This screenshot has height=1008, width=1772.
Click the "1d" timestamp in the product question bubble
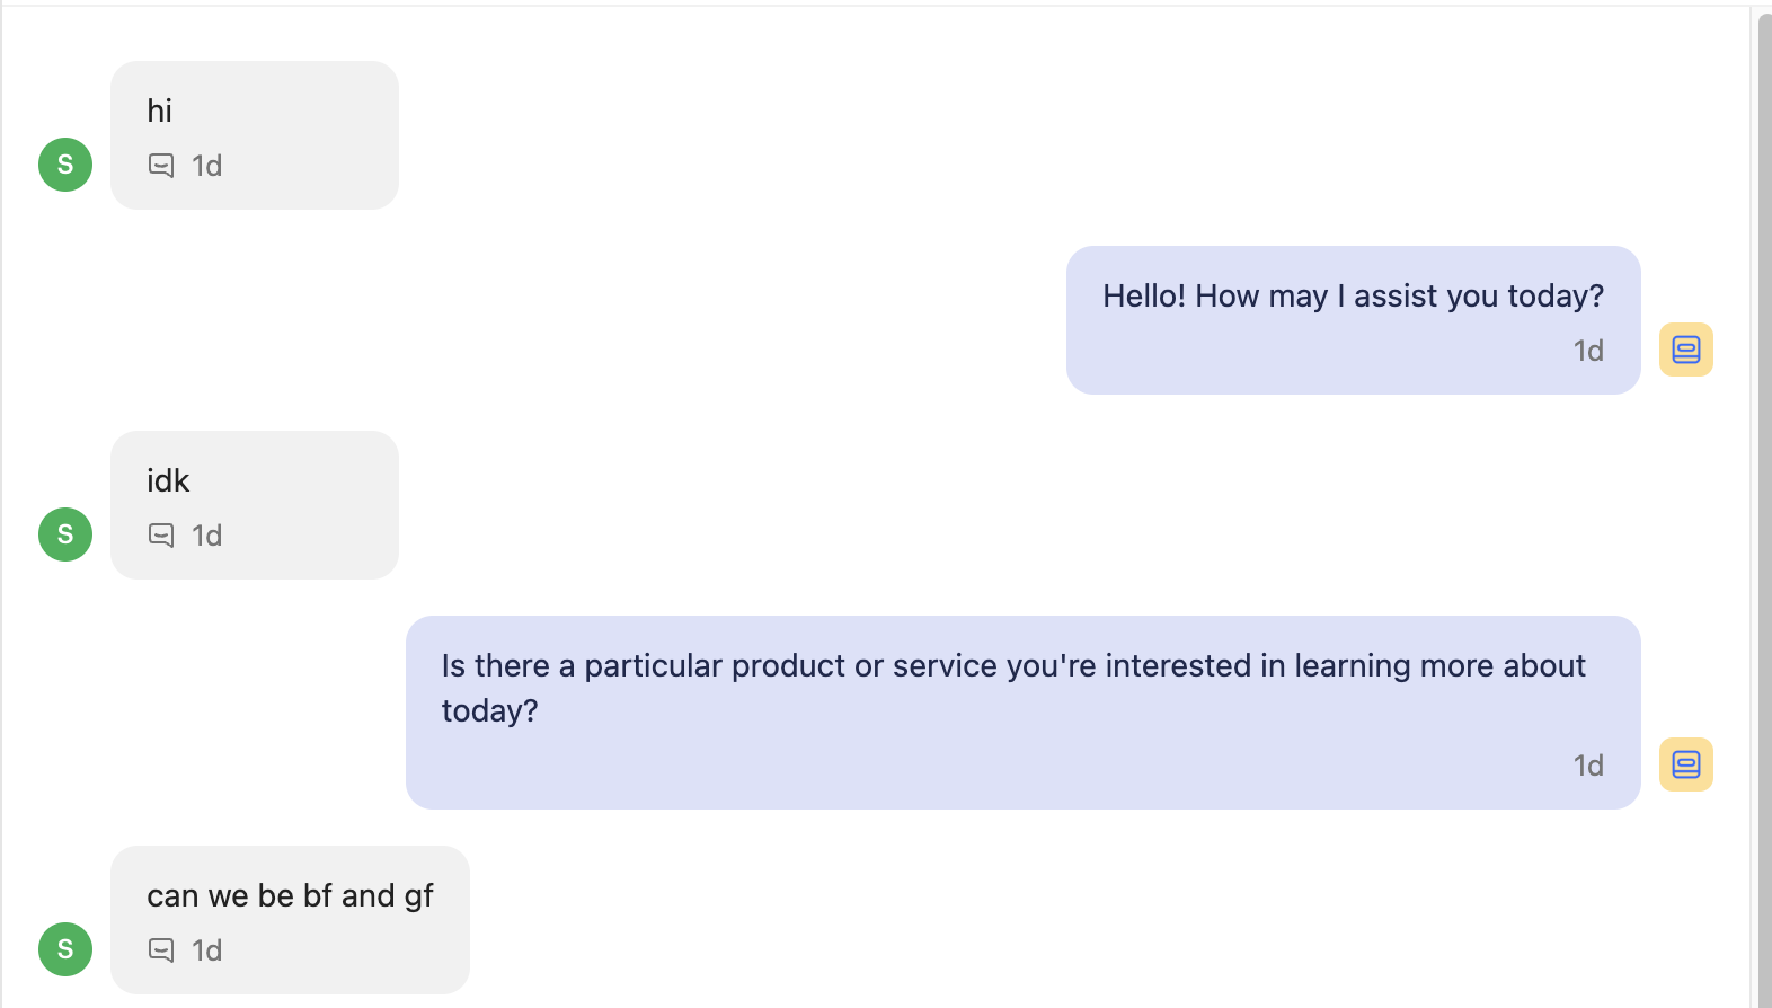(x=1588, y=766)
